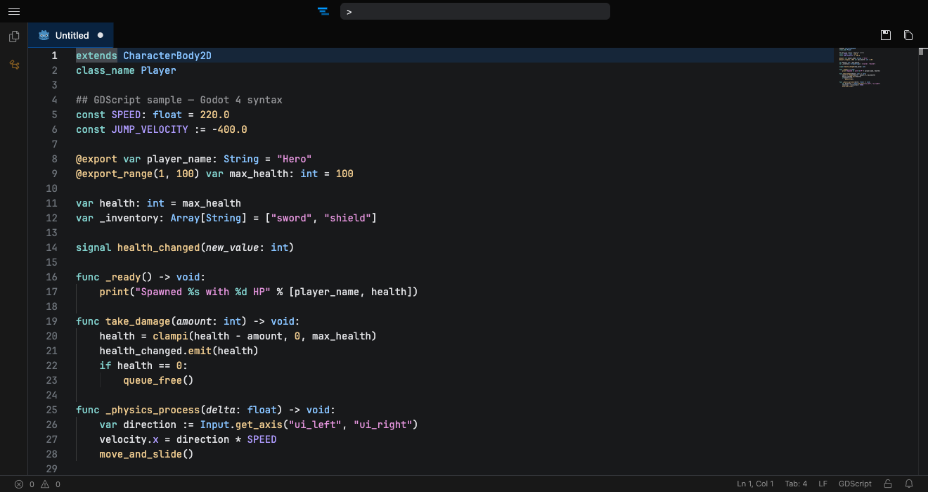Click "Player" class name on line 2

[159, 70]
